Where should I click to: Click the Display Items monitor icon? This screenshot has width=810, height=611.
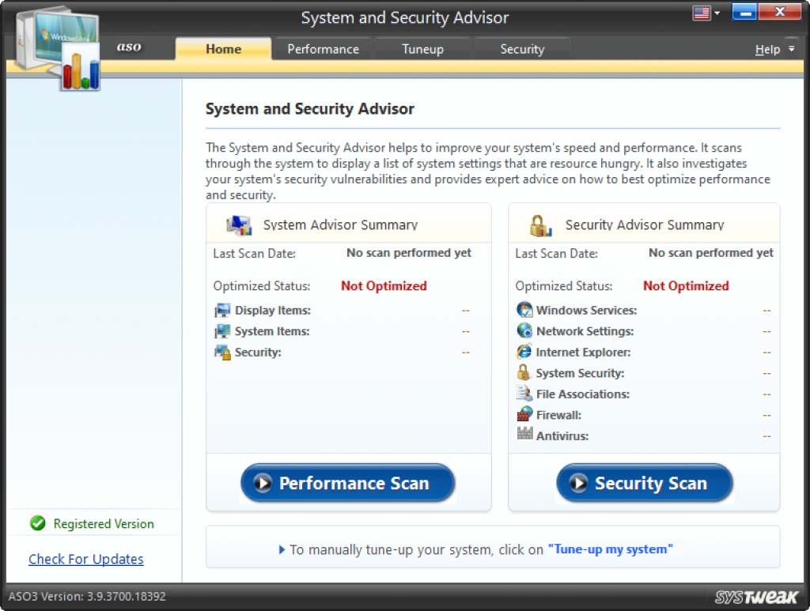(x=222, y=310)
